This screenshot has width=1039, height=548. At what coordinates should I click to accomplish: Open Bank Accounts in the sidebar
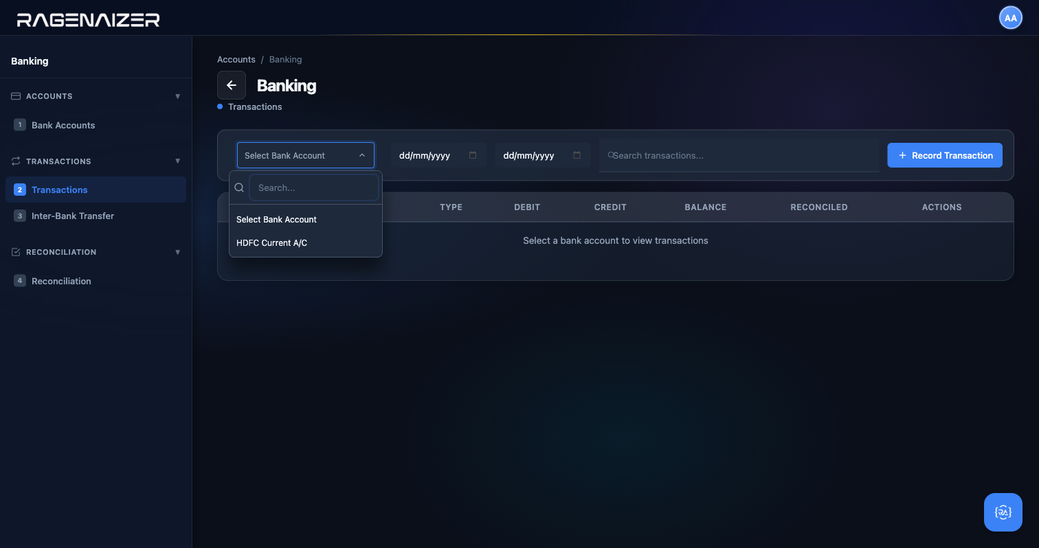(96, 125)
